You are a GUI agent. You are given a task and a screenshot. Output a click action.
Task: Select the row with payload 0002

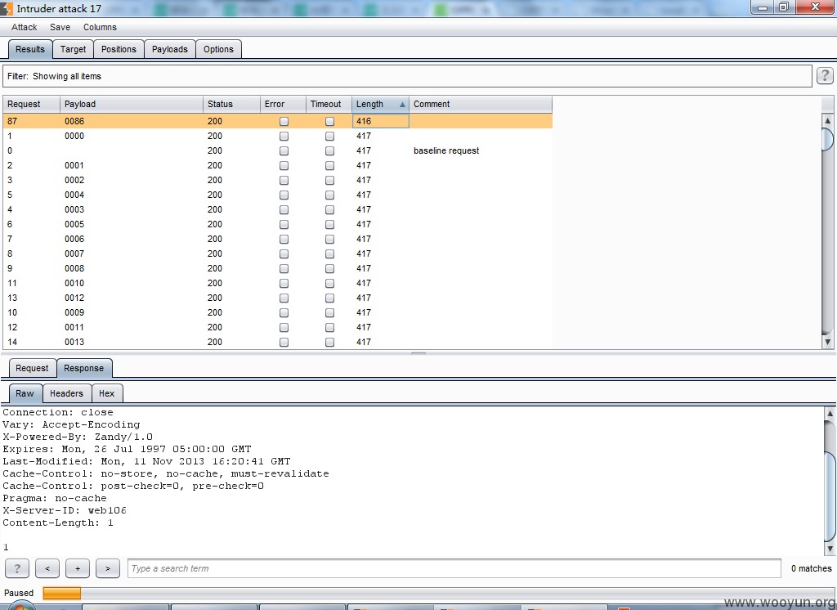[x=278, y=180]
